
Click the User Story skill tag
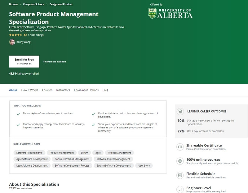[x=144, y=166]
